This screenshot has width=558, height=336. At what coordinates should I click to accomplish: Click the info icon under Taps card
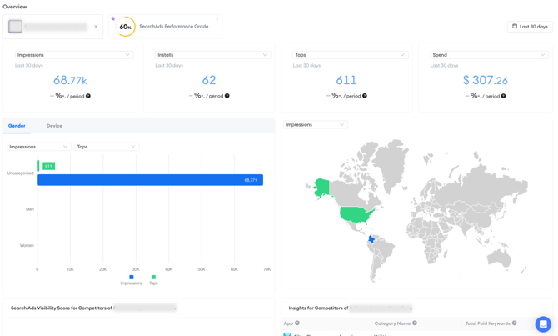point(365,96)
